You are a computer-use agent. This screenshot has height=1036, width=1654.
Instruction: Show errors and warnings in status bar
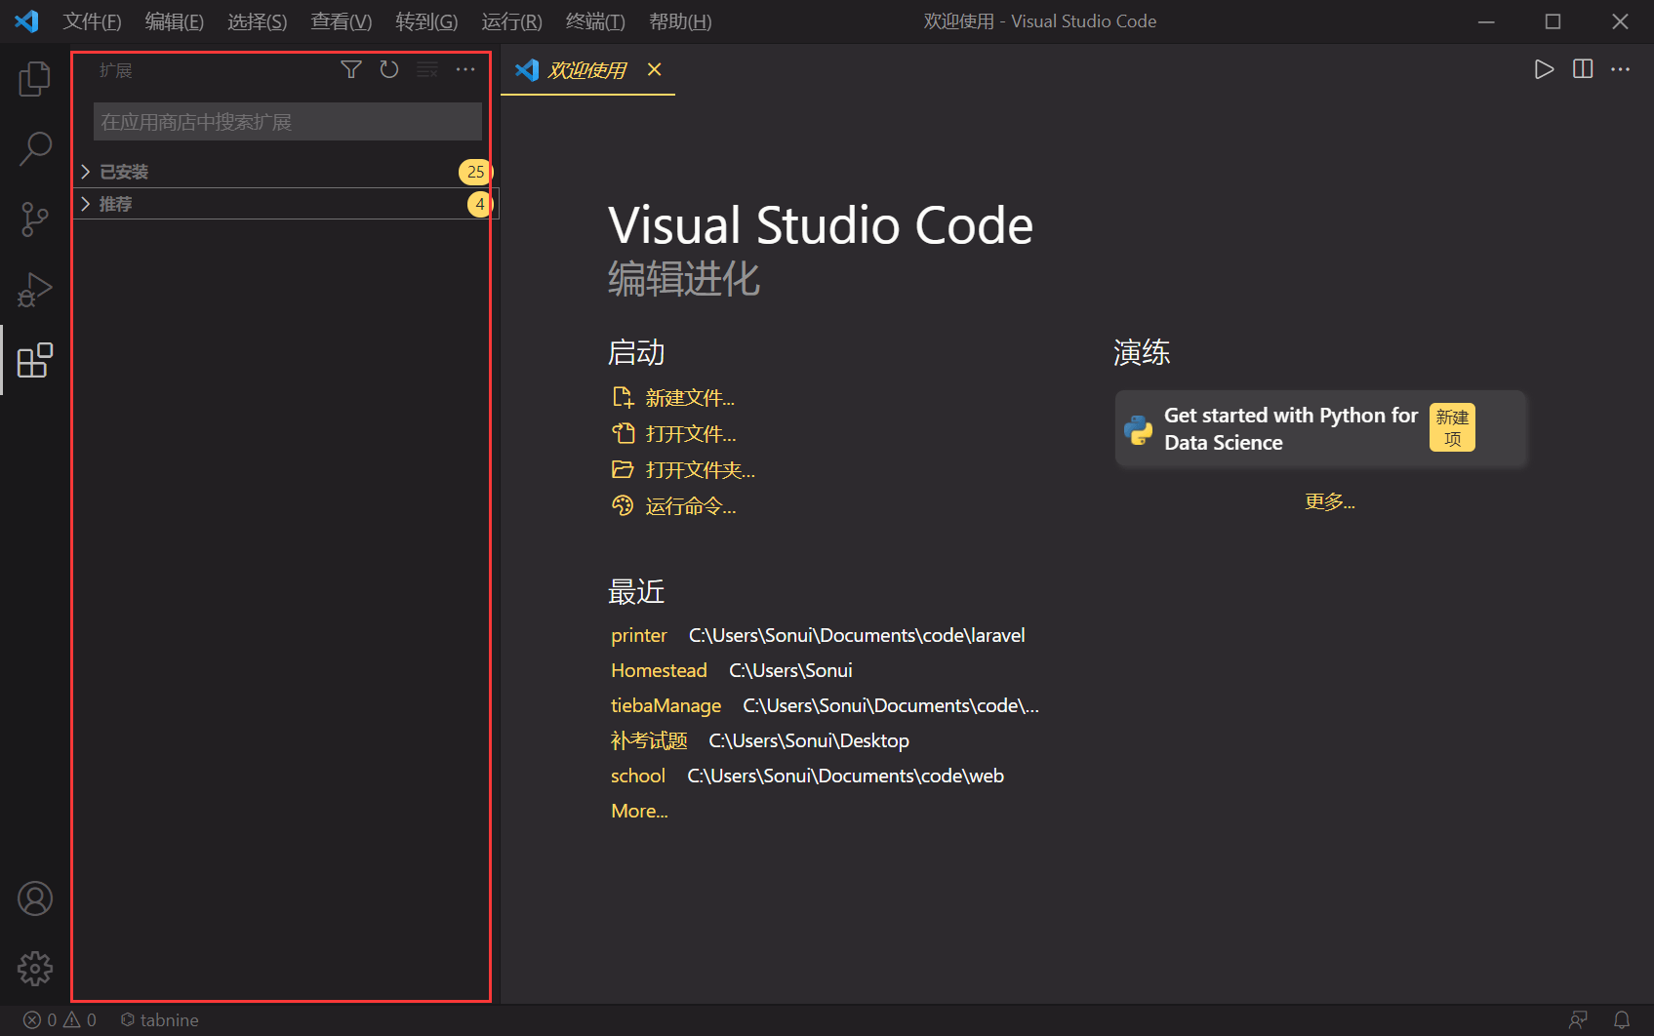(x=60, y=1019)
